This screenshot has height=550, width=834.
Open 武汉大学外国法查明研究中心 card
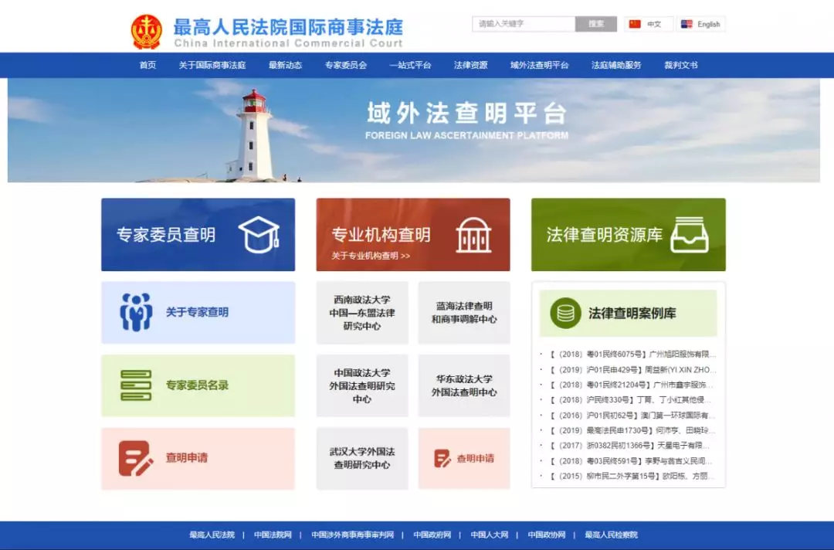362,459
